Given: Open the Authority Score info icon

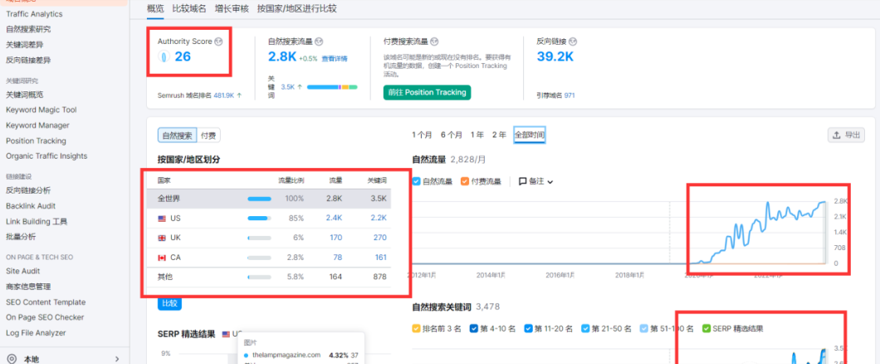Looking at the screenshot, I should (x=219, y=42).
